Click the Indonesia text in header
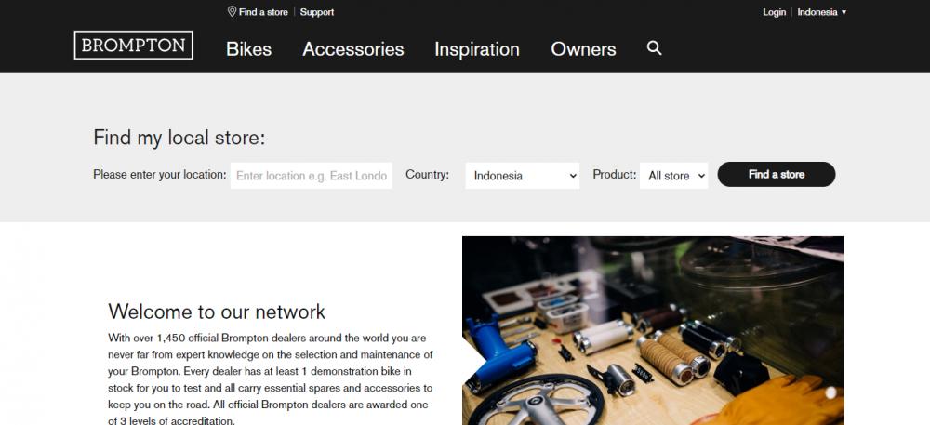The width and height of the screenshot is (930, 425). pyautogui.click(x=817, y=12)
